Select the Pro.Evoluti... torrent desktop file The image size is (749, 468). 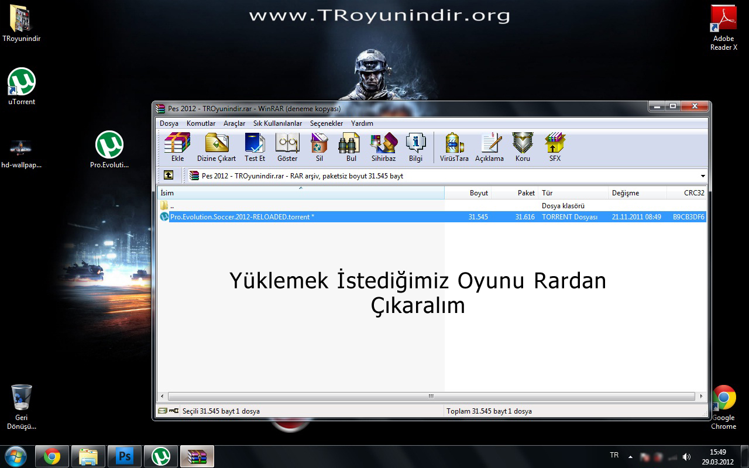(x=109, y=150)
